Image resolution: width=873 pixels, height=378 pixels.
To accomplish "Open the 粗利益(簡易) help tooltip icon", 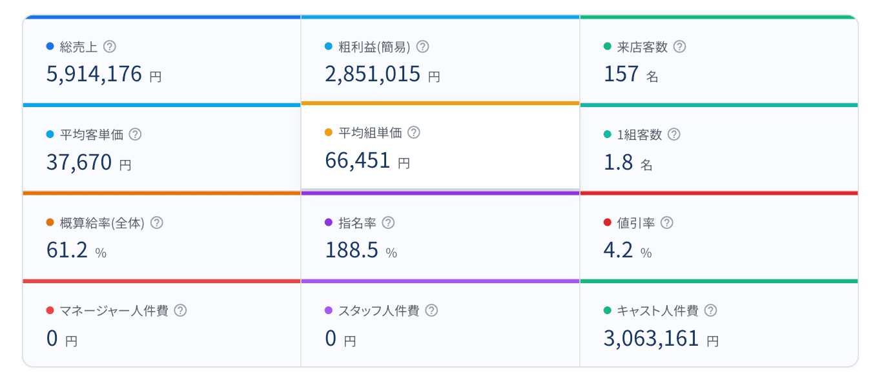I will (424, 46).
